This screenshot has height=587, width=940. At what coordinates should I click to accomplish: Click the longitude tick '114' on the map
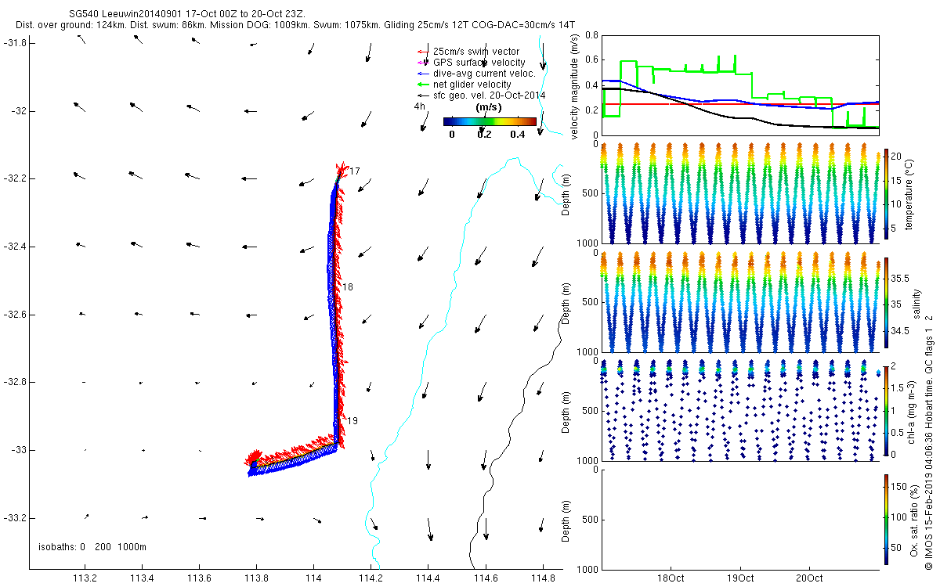[313, 578]
